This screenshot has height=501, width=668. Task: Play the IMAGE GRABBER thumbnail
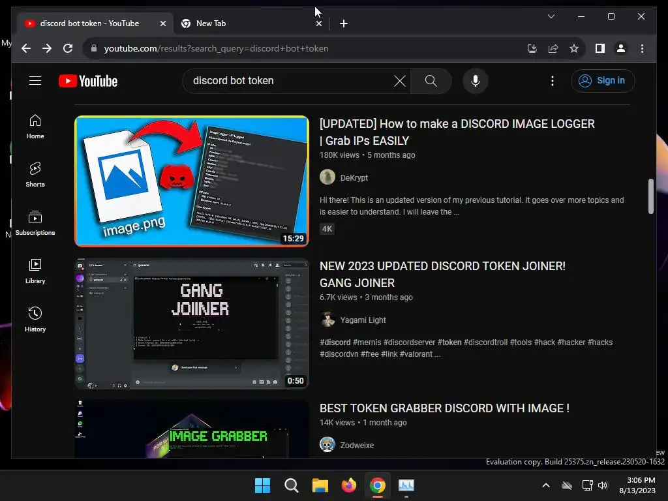point(192,429)
